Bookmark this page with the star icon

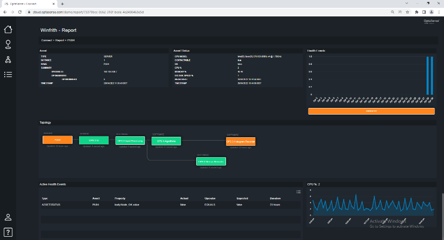(408, 12)
